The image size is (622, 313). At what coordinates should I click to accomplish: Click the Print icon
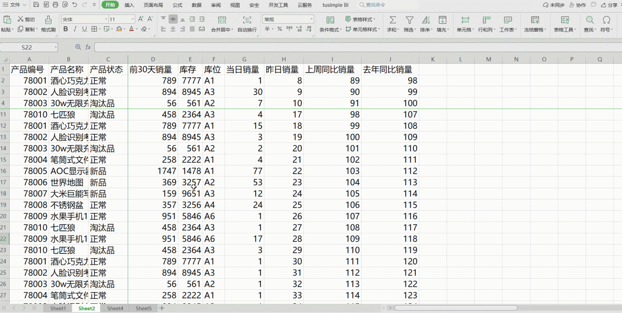[55, 5]
